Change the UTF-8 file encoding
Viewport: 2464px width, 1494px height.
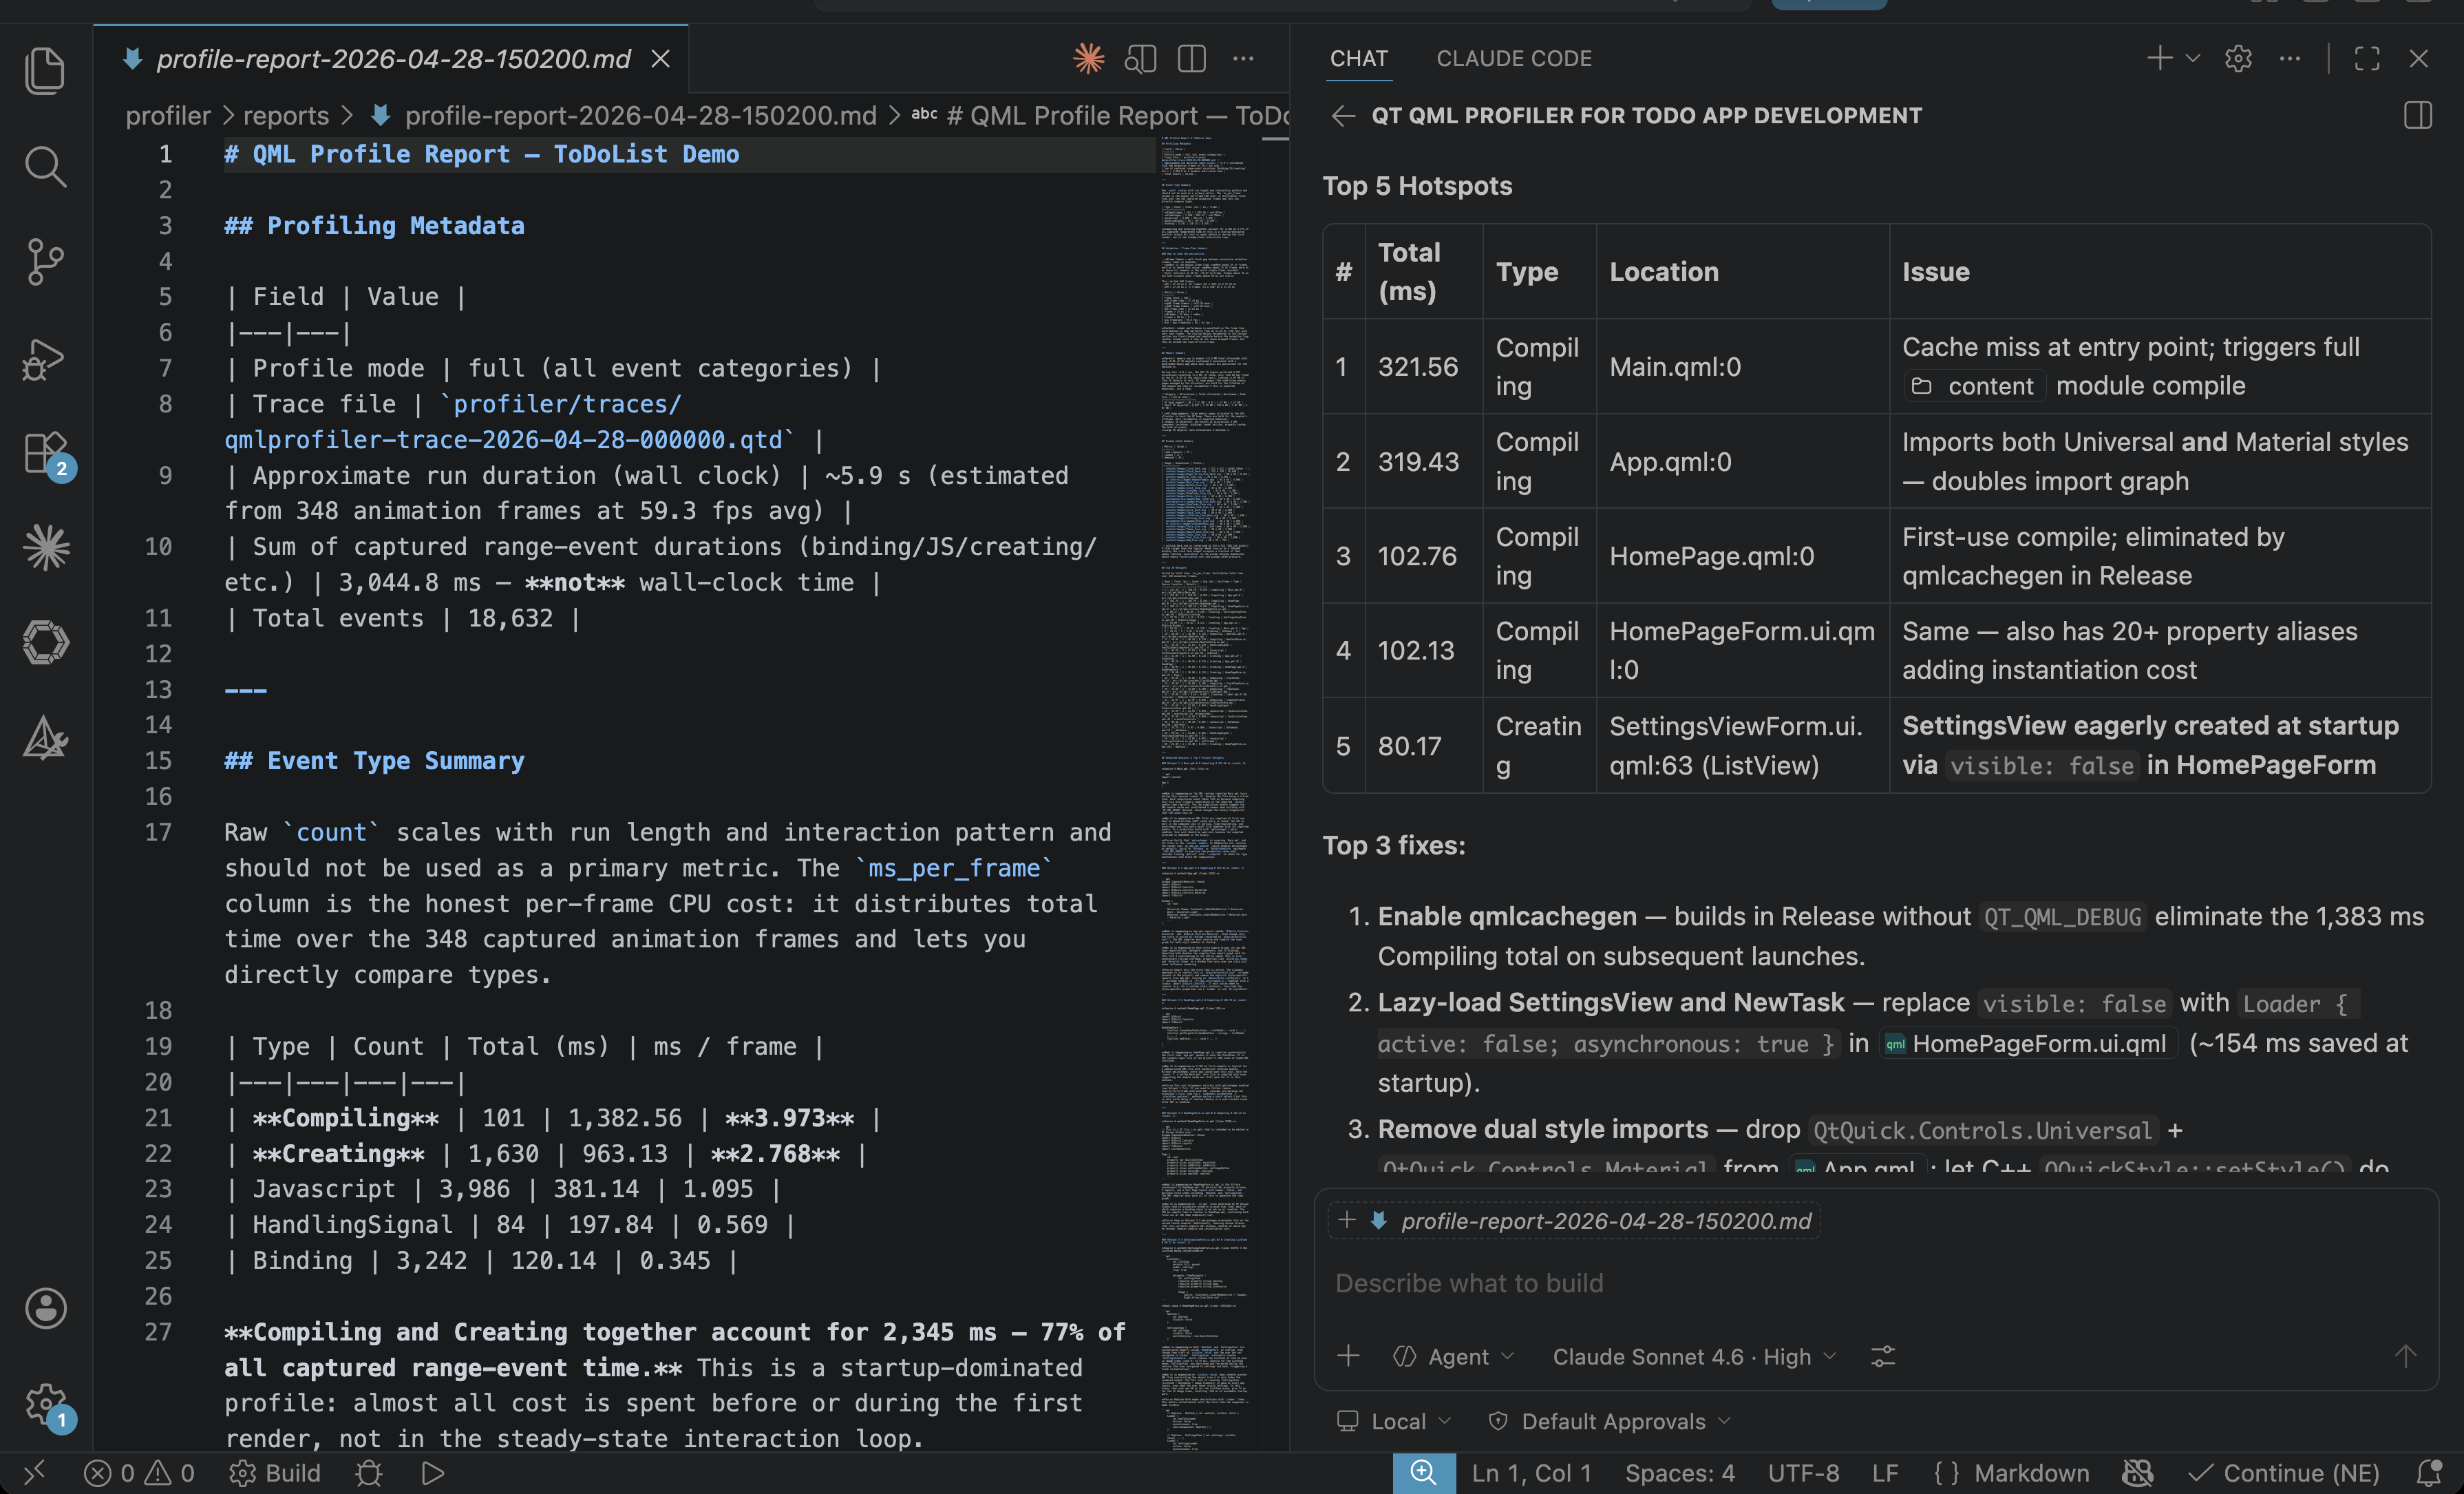pyautogui.click(x=1802, y=1473)
